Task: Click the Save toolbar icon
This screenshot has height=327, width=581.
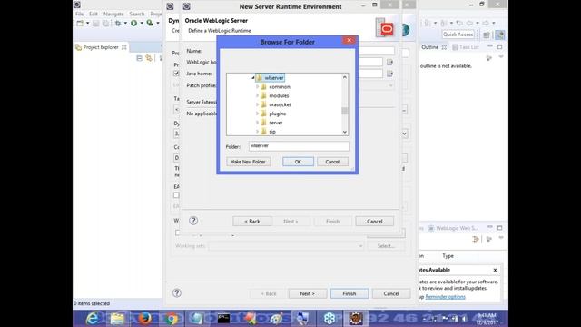Action: tap(96, 24)
